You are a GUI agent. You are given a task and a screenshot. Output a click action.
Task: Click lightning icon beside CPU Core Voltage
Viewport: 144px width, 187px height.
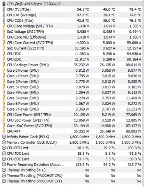[4, 26]
